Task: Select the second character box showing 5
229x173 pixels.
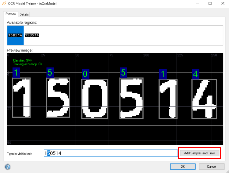Action: [58, 98]
